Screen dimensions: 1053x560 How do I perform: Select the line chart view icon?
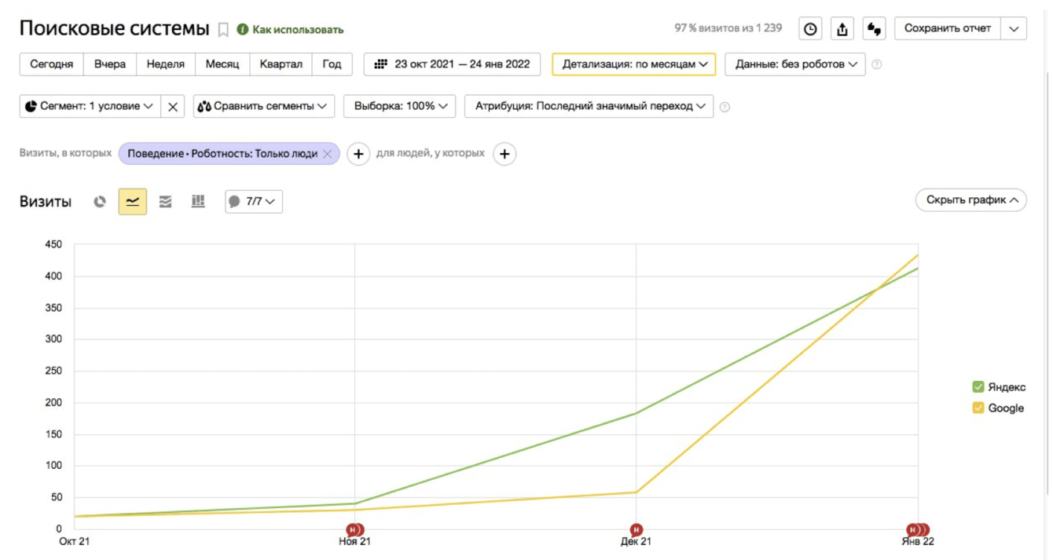point(133,202)
